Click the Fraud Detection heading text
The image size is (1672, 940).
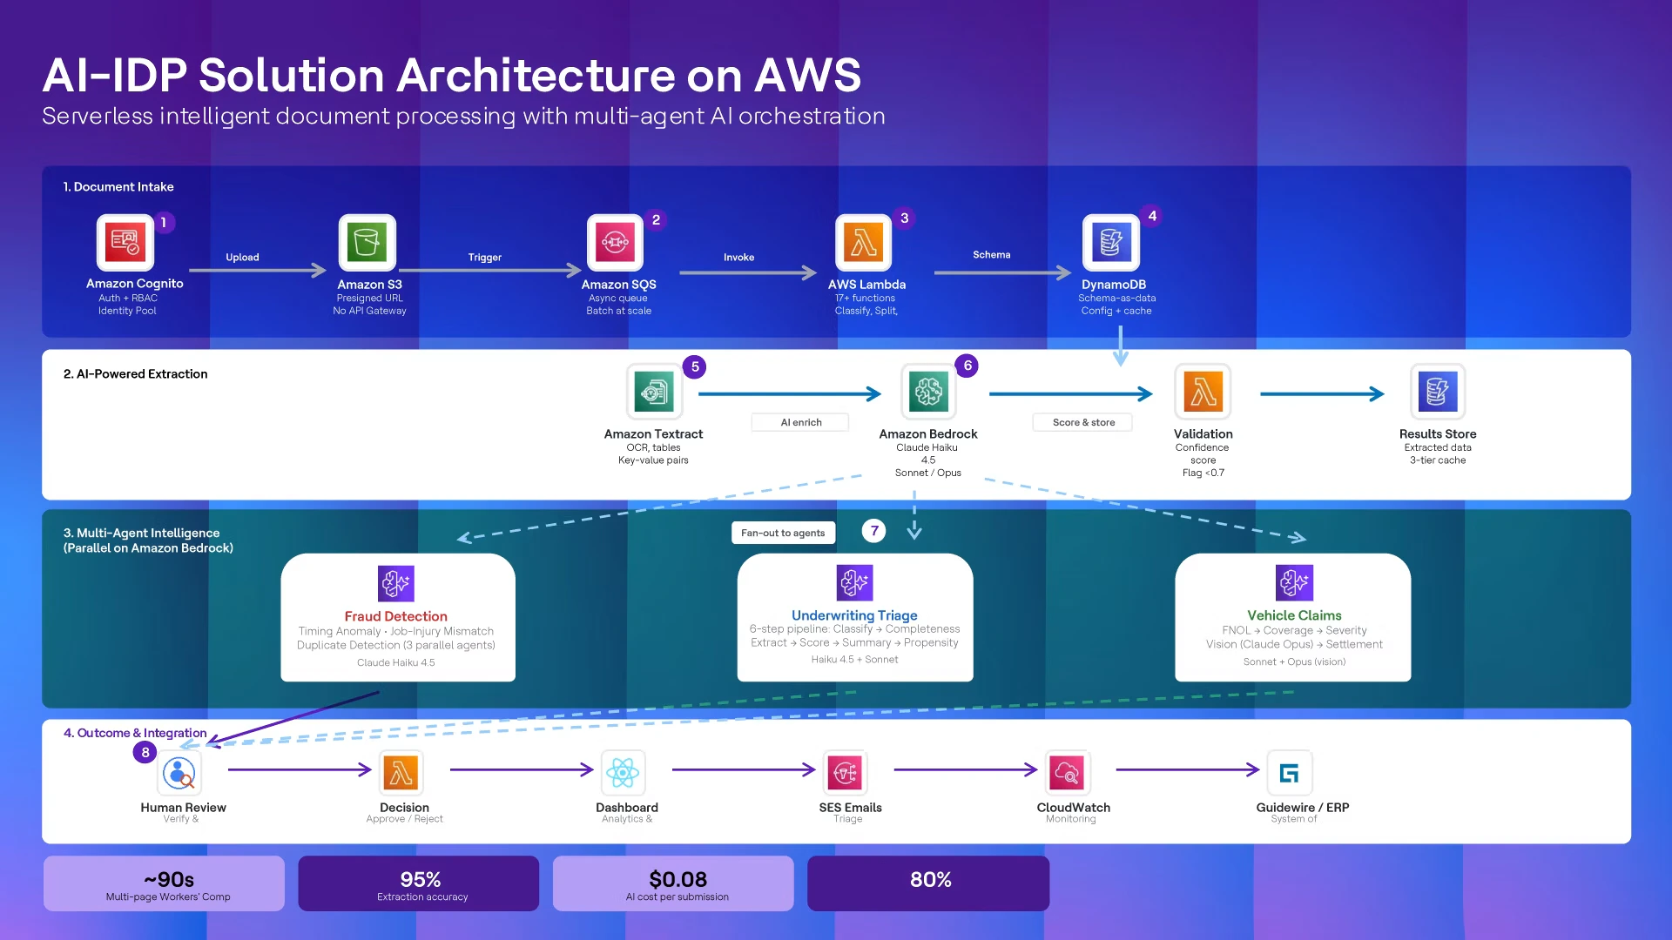[395, 616]
